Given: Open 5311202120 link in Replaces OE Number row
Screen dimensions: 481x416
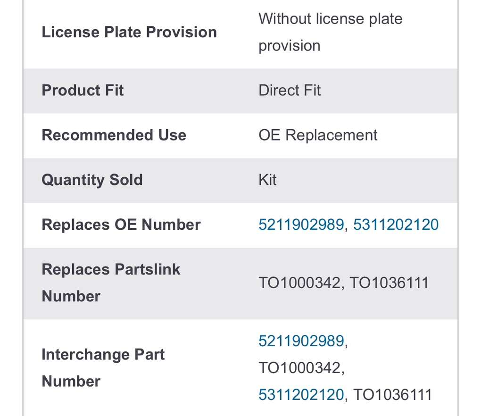Looking at the screenshot, I should pos(396,225).
